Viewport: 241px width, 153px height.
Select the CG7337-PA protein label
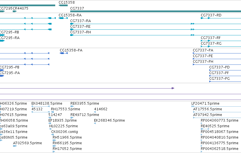[203, 50]
